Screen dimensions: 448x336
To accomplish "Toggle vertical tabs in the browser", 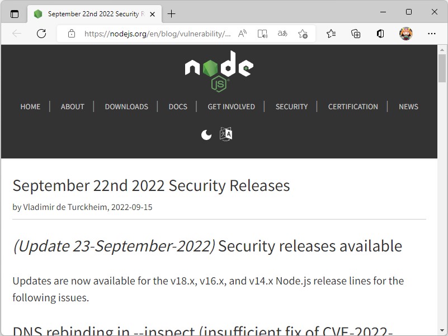I will click(x=13, y=13).
